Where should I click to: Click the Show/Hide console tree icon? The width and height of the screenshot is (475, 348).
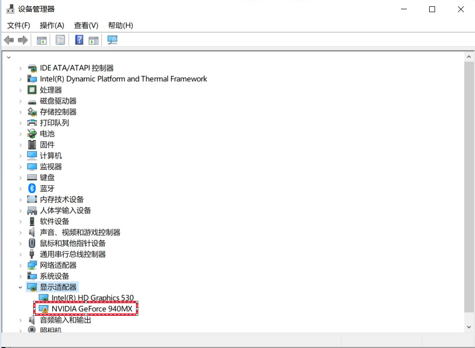click(x=41, y=40)
